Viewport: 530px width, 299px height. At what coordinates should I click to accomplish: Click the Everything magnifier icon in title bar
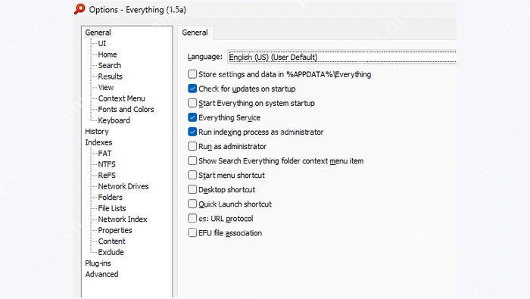point(79,9)
